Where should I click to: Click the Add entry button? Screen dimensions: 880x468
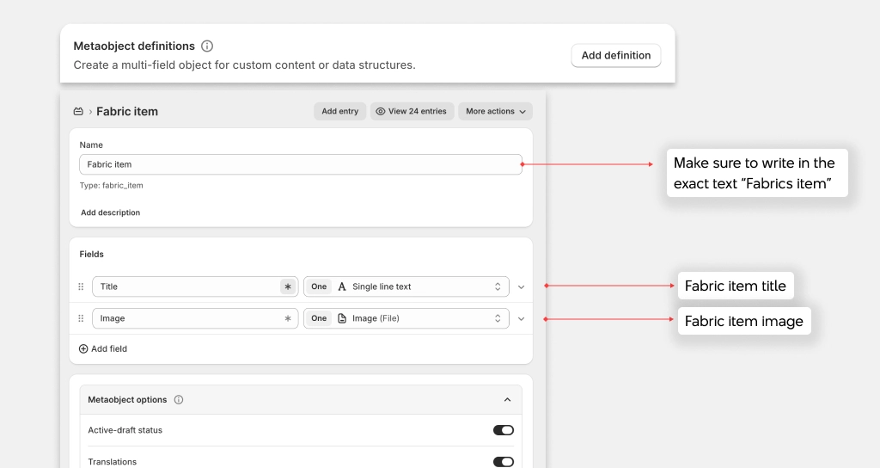(x=340, y=111)
